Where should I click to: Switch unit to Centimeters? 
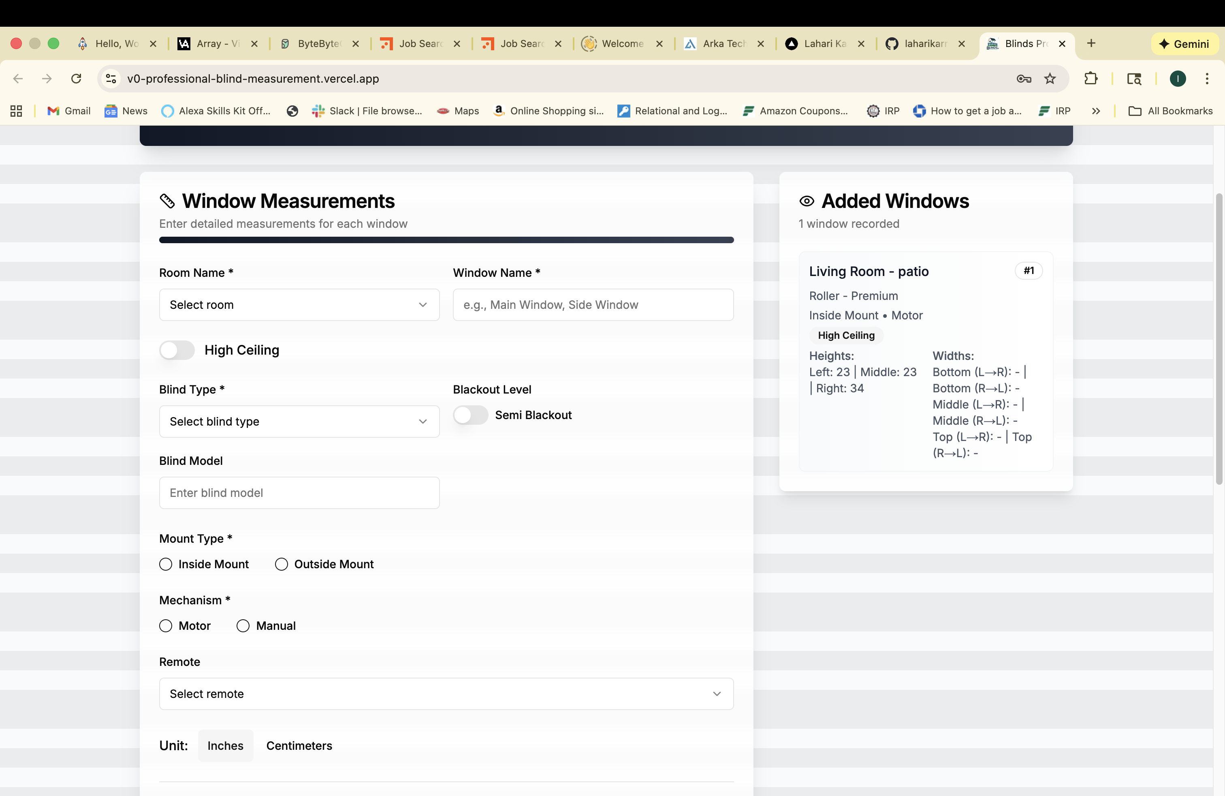pos(299,746)
